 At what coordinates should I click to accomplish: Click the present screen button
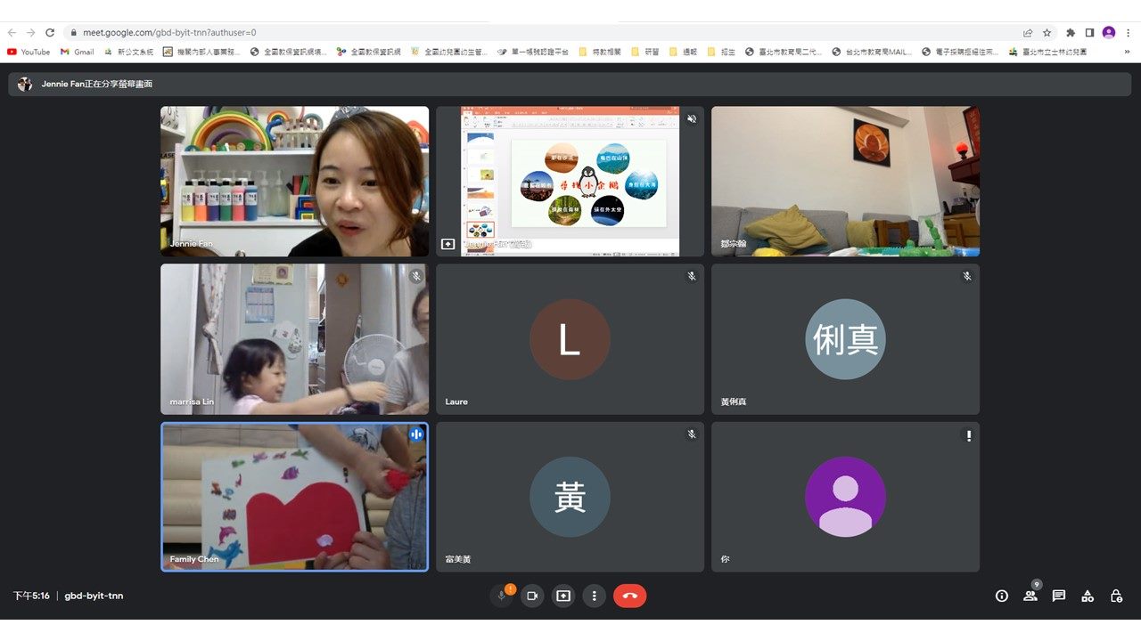(562, 596)
